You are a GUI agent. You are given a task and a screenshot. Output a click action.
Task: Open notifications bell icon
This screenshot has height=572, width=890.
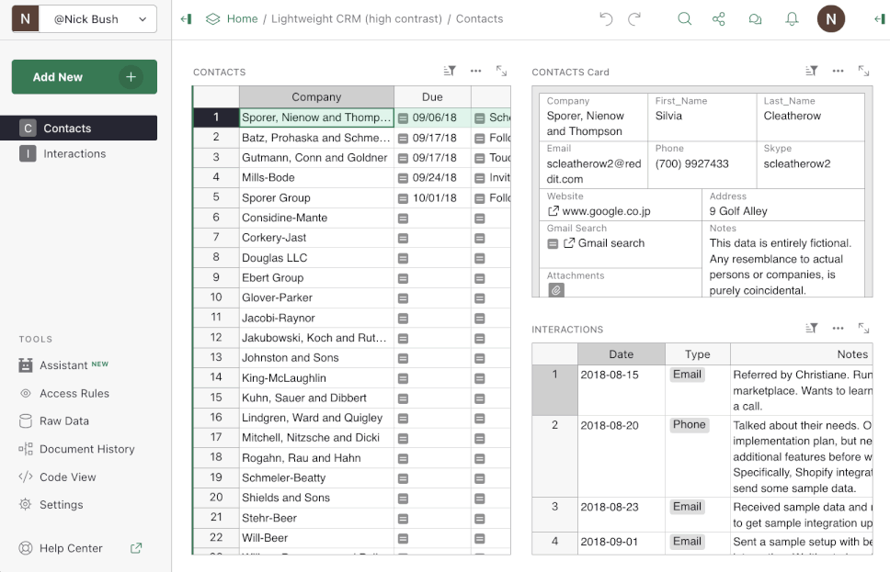point(792,18)
